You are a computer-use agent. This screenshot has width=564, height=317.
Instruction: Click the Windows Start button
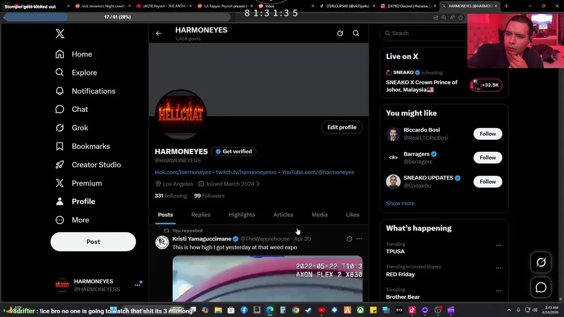pos(113,310)
